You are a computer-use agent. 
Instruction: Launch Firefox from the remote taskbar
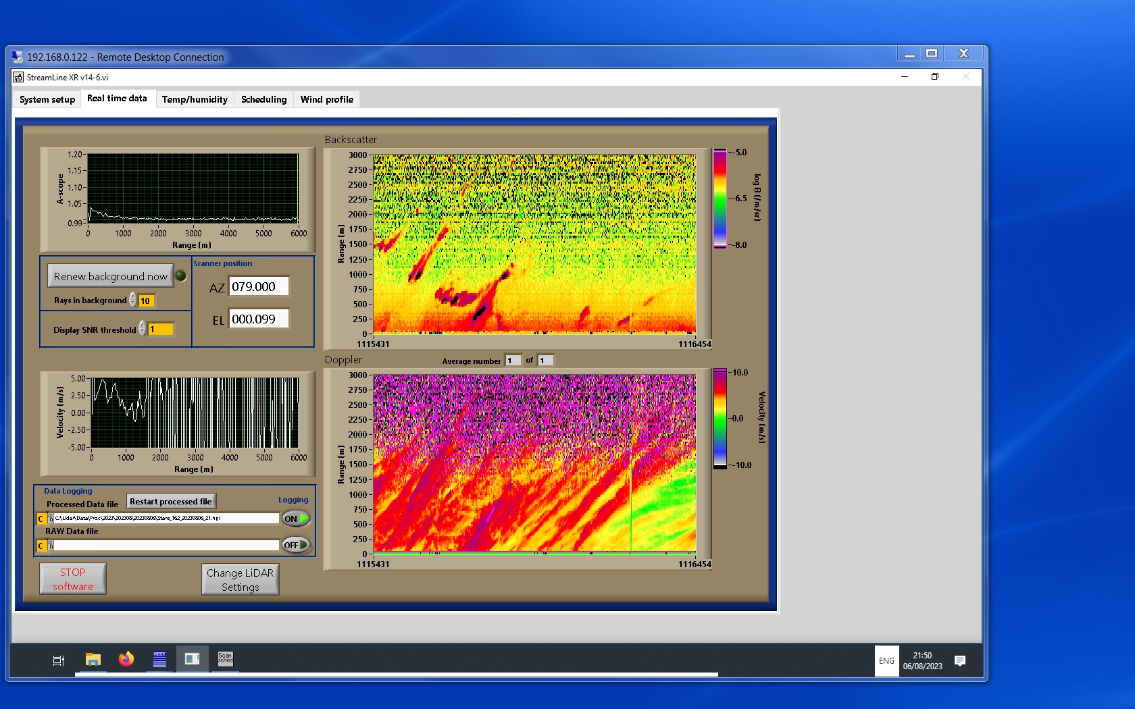tap(126, 660)
